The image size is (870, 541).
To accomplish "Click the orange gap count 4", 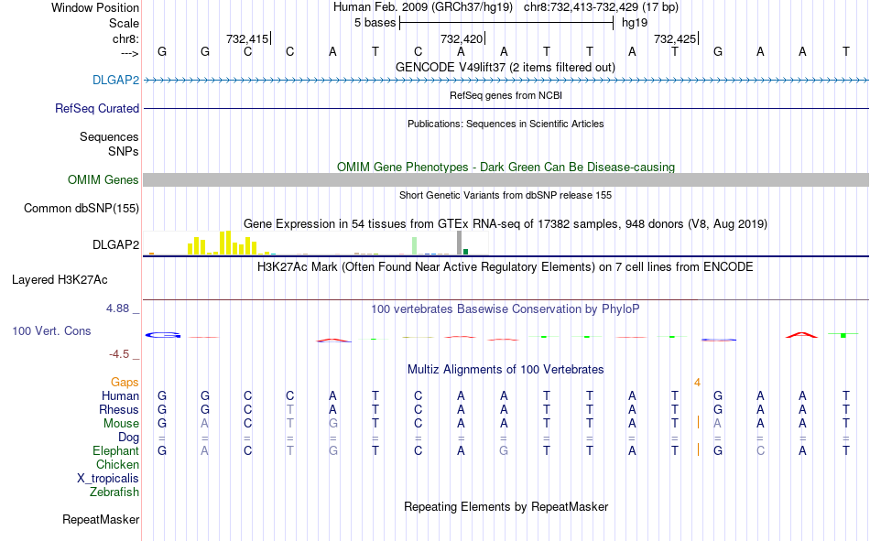I will pos(697,383).
